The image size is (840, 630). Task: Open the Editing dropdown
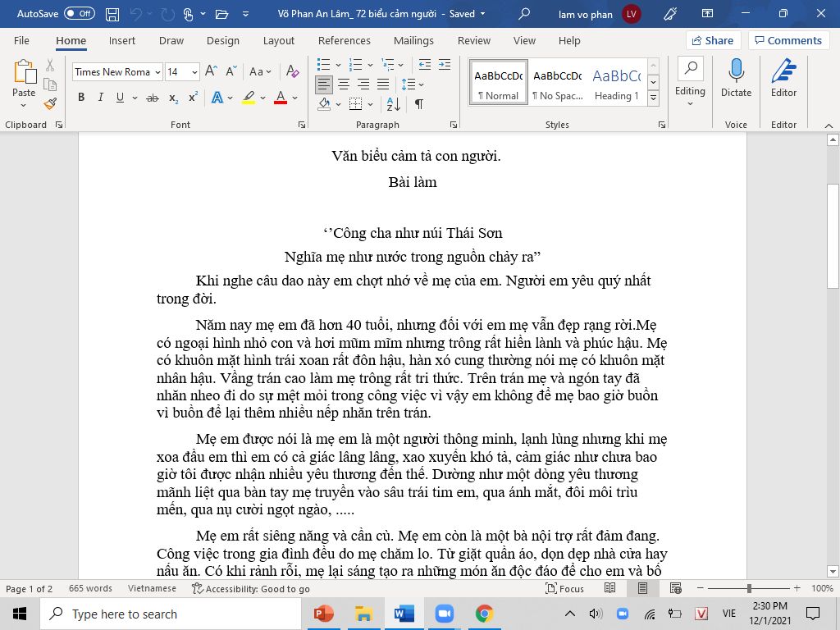(x=690, y=83)
